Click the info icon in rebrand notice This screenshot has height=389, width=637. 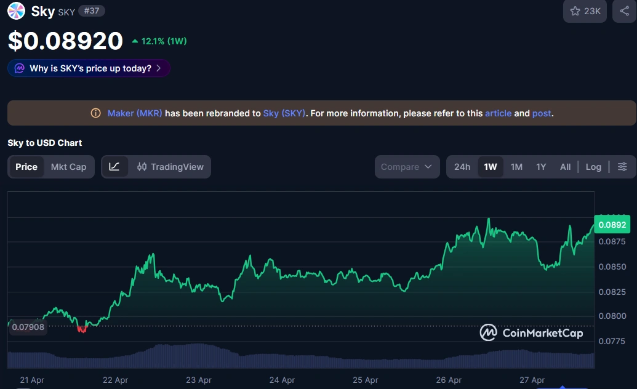tap(95, 113)
